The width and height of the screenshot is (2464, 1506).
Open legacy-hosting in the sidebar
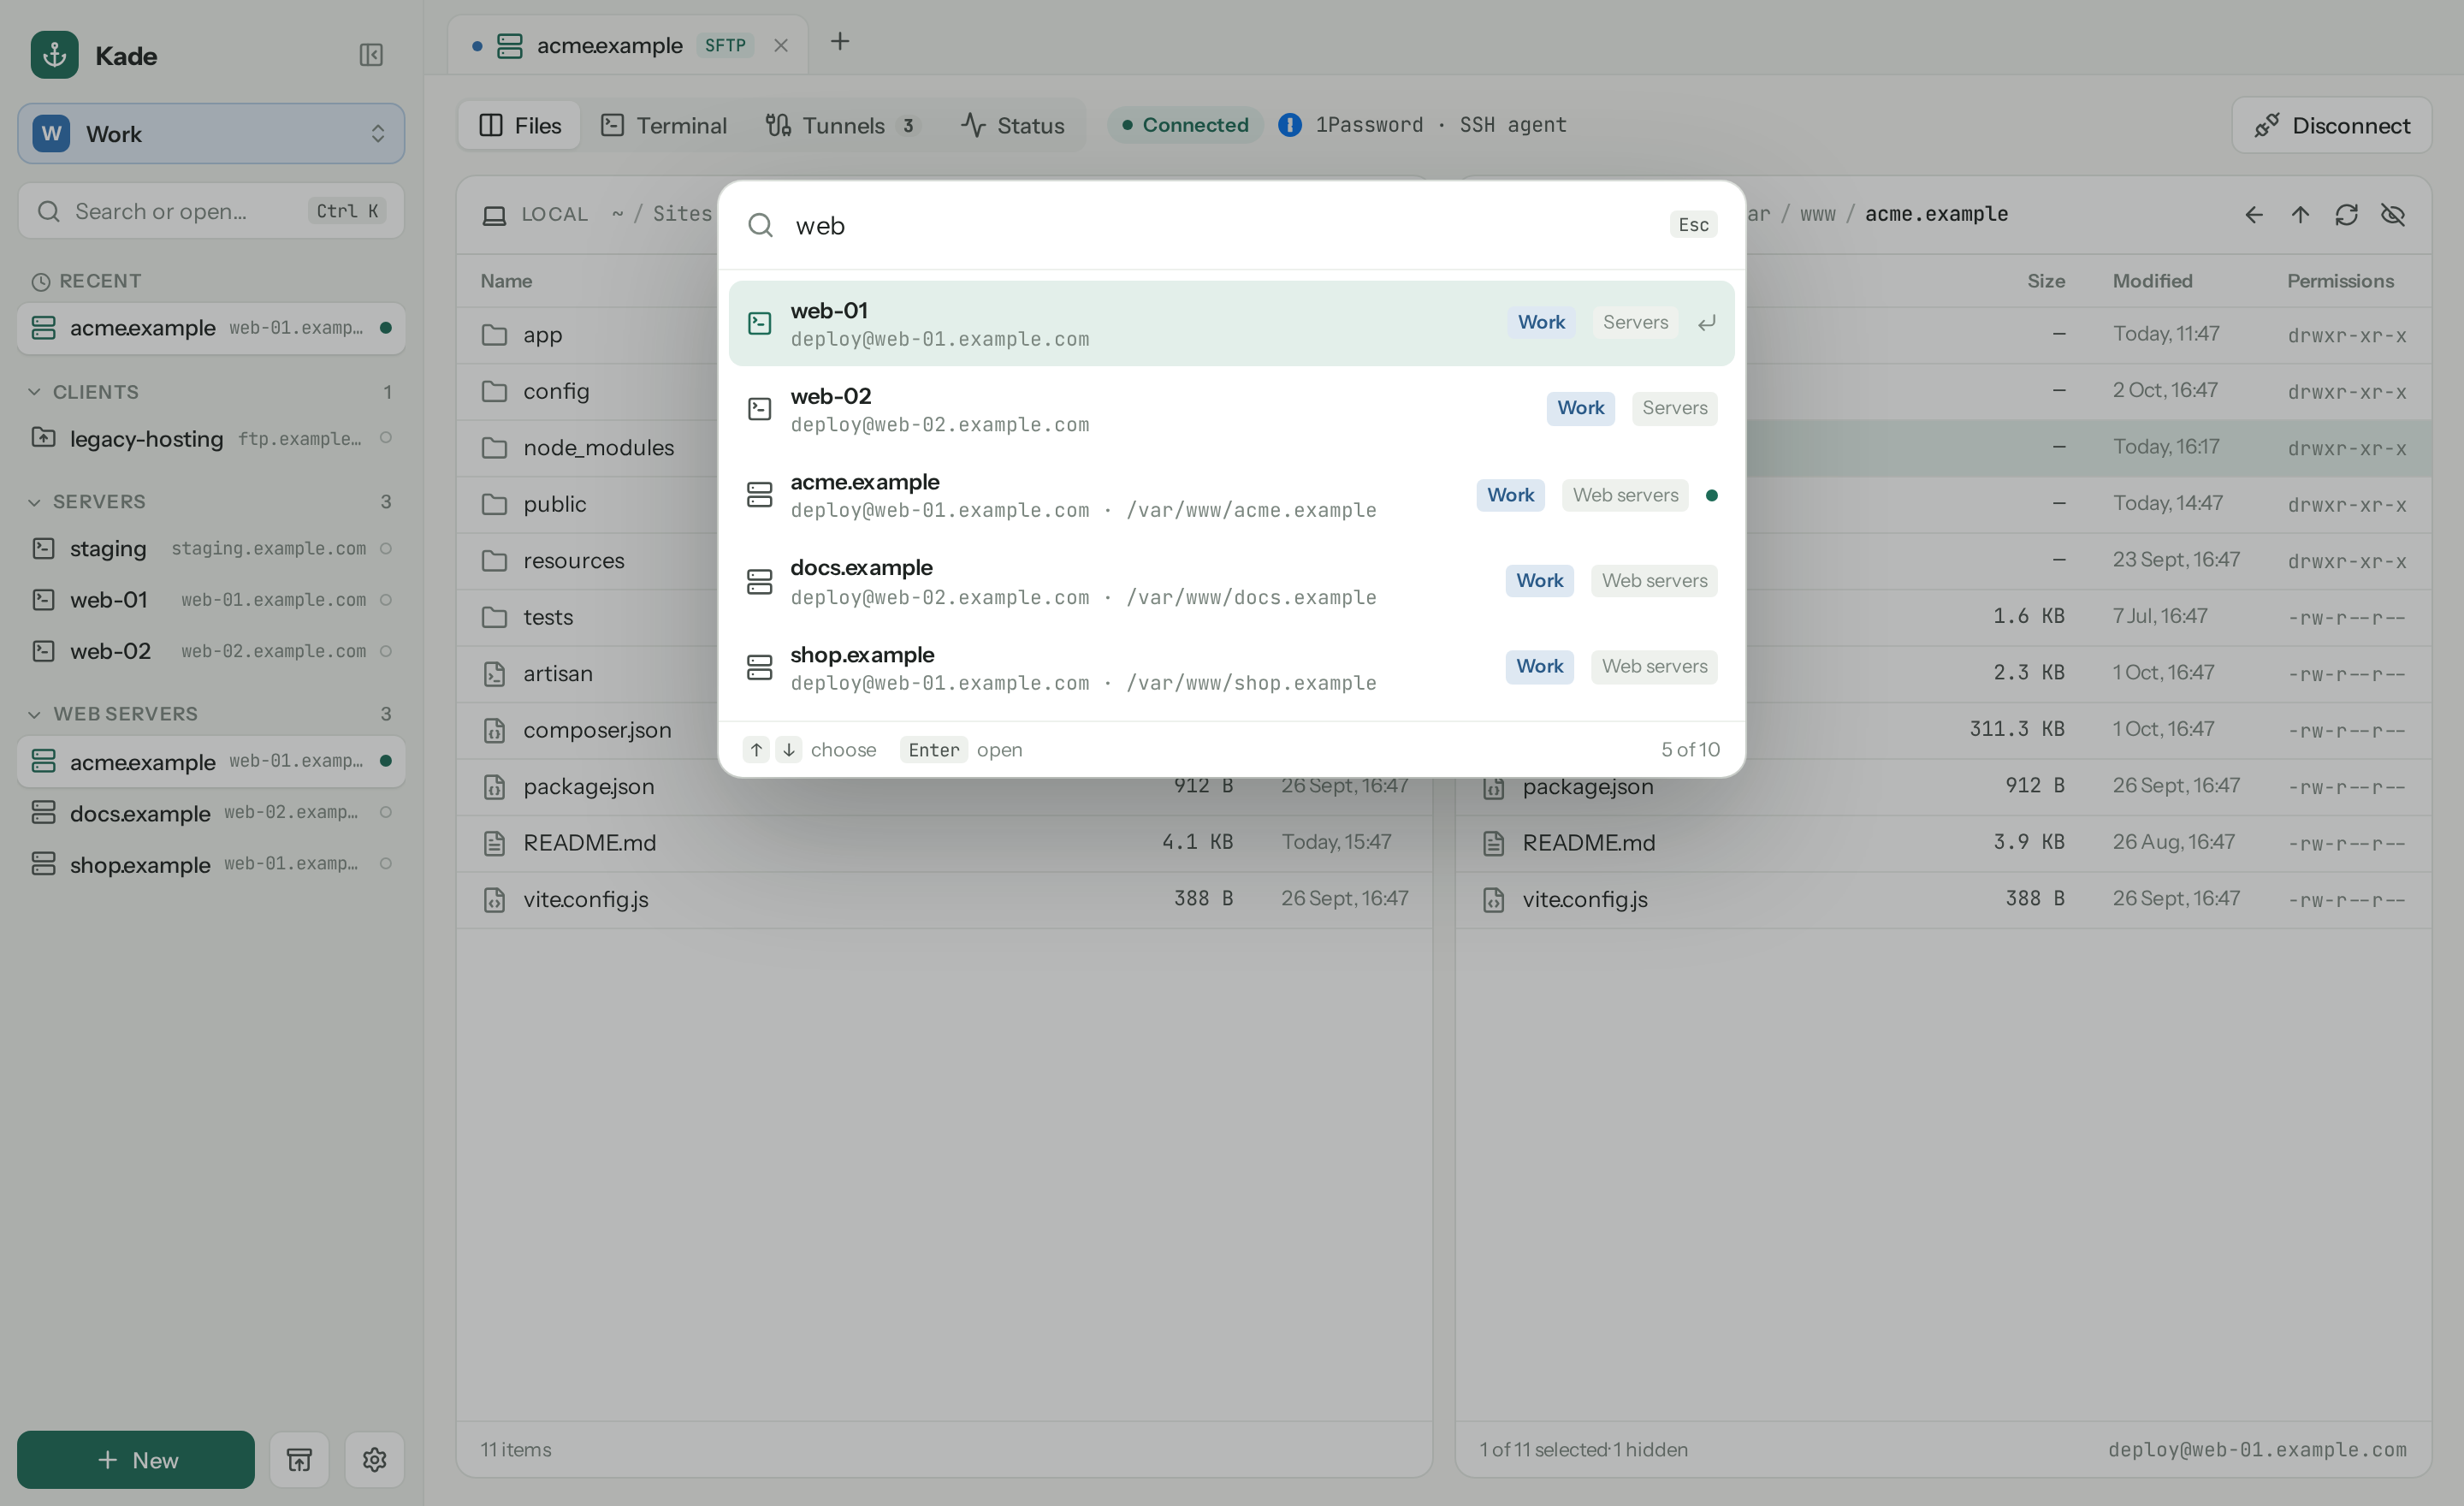click(211, 438)
